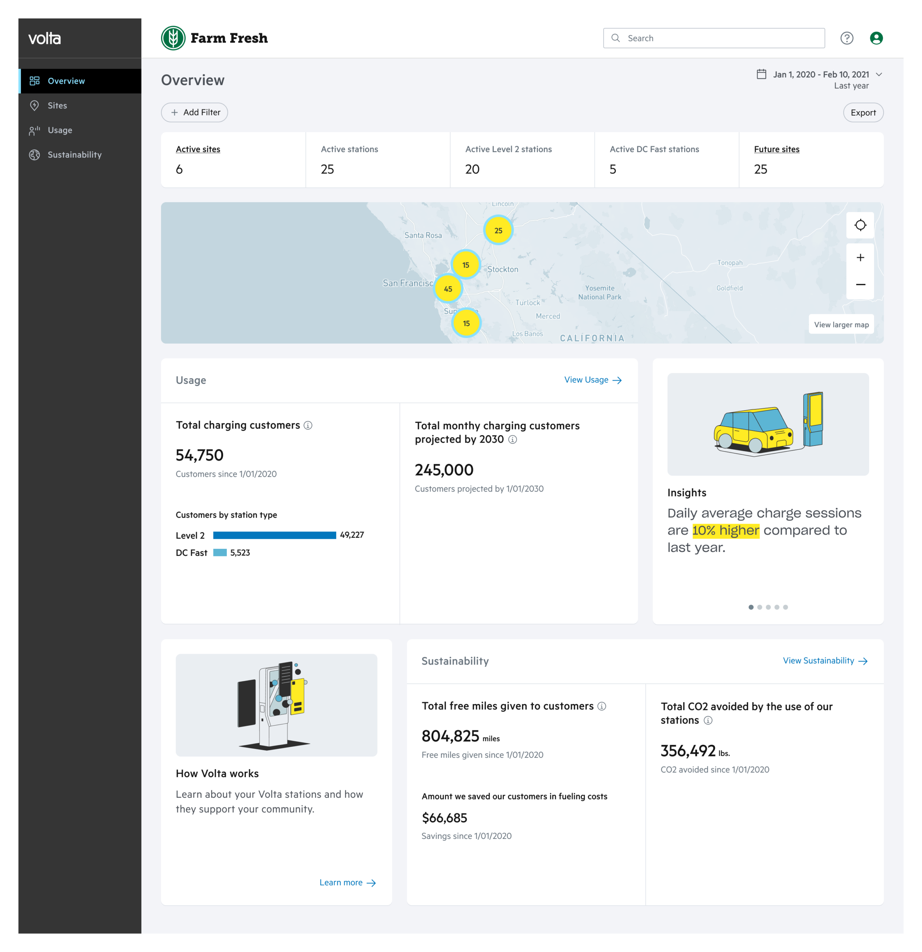
Task: Focus the Search input field
Action: tap(714, 38)
